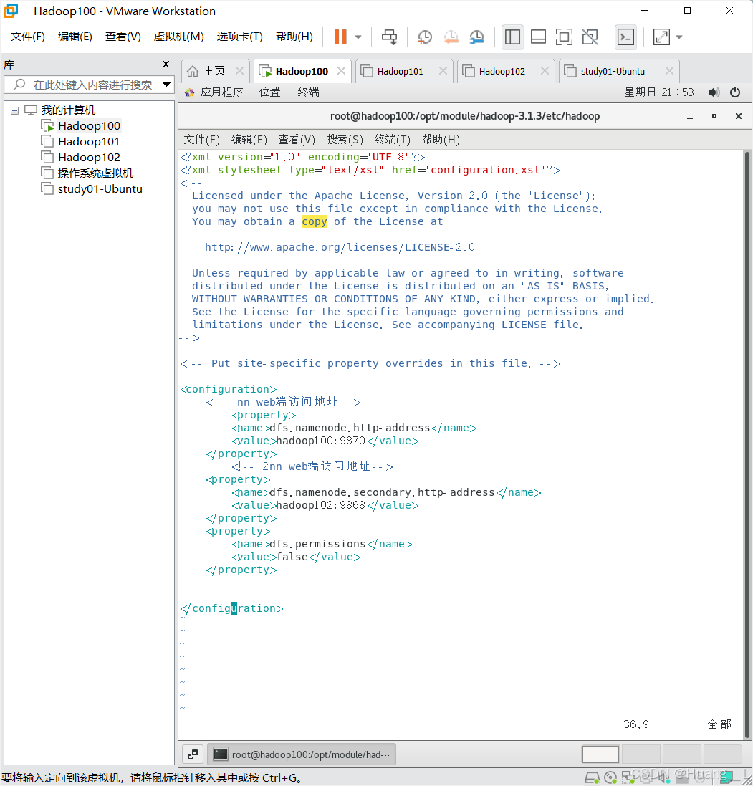Take a snapshot of the virtual machine
Image resolution: width=753 pixels, height=786 pixels.
[x=424, y=37]
